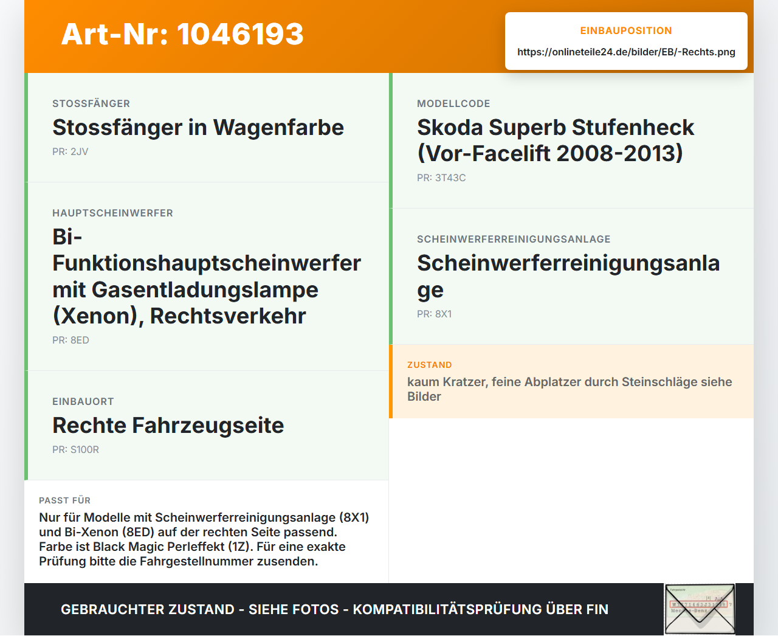Click 'Skoda Superb Stufenheck' model title

click(x=556, y=140)
